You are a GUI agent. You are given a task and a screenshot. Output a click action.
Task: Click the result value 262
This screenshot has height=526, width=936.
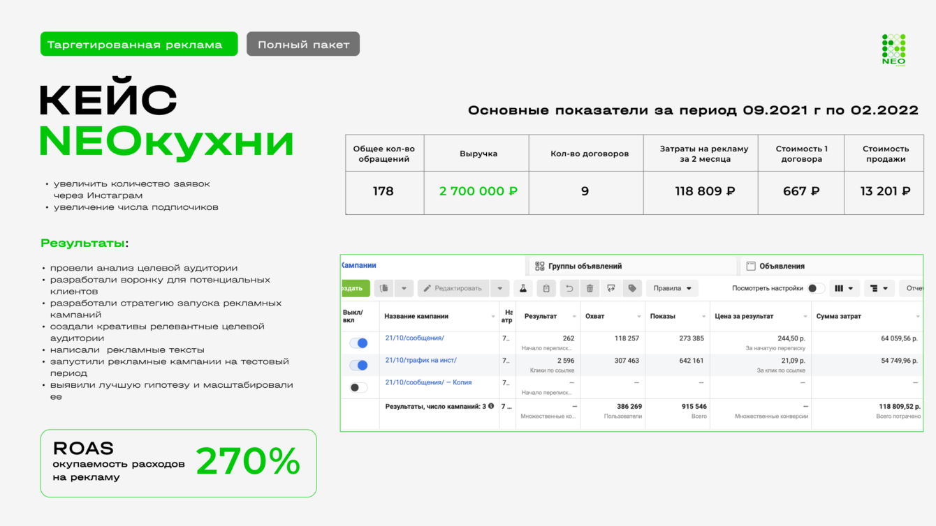568,338
